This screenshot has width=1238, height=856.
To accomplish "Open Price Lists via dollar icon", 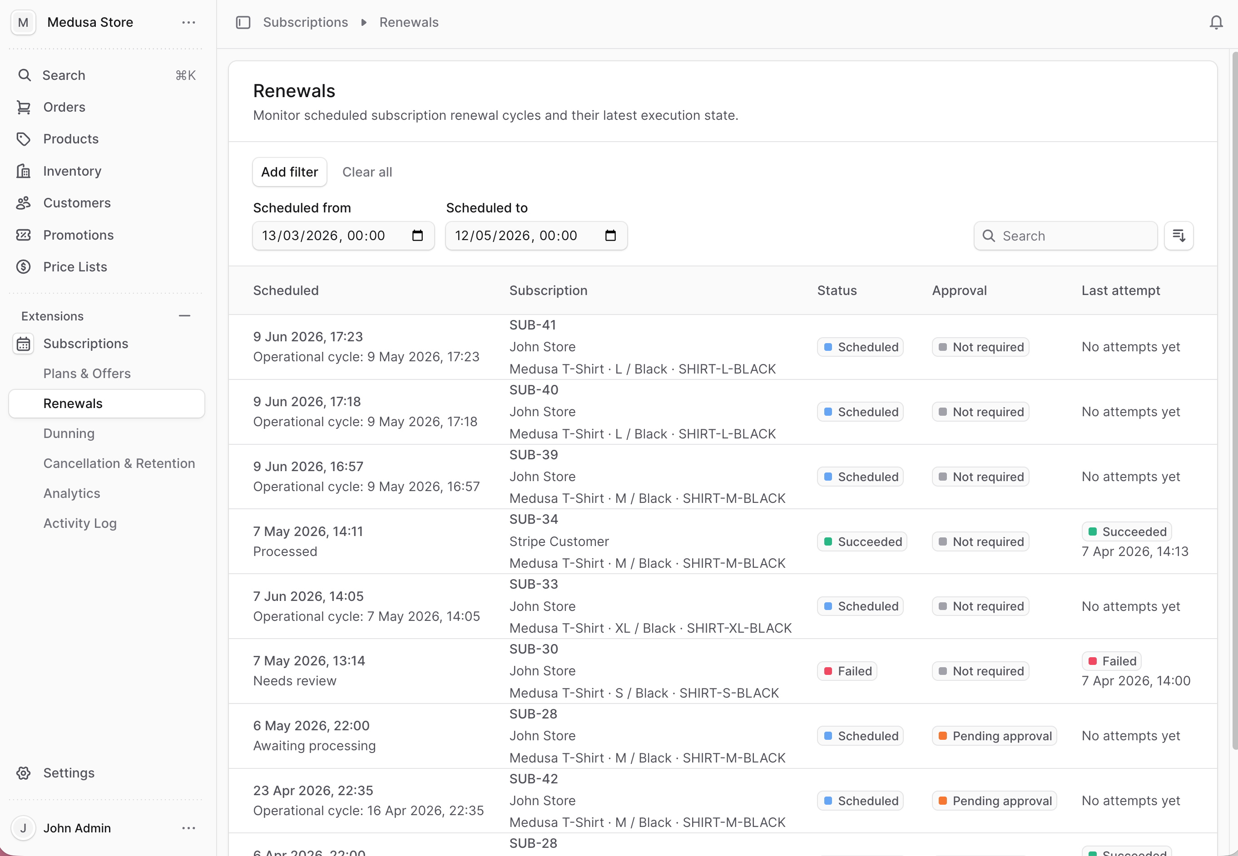I will (23, 266).
